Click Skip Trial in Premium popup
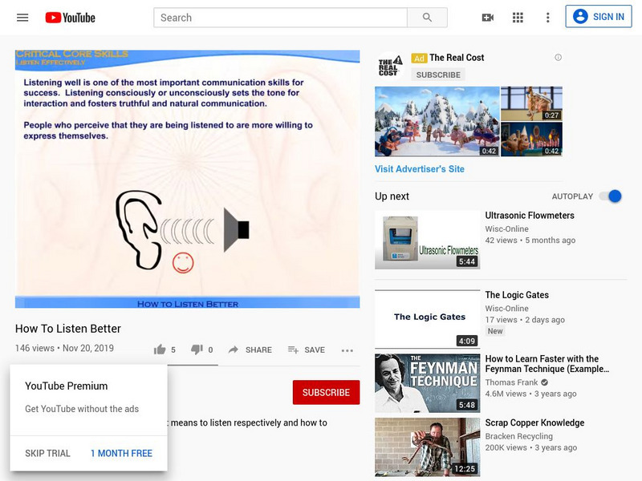This screenshot has width=642, height=481. click(x=48, y=453)
